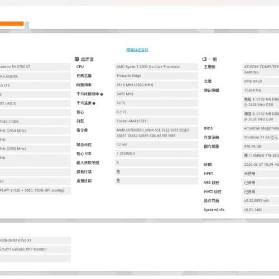
Task: Select the VBS status row value
Action: [x=261, y=182]
